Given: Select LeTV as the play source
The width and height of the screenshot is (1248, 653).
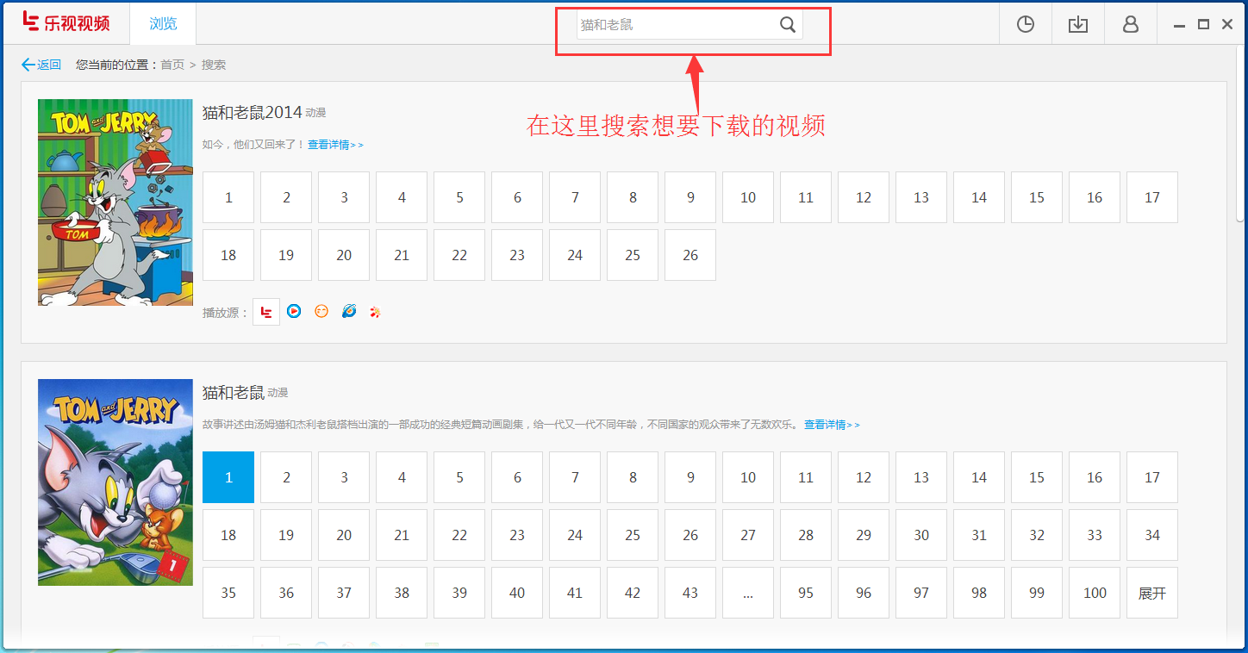Looking at the screenshot, I should [265, 311].
